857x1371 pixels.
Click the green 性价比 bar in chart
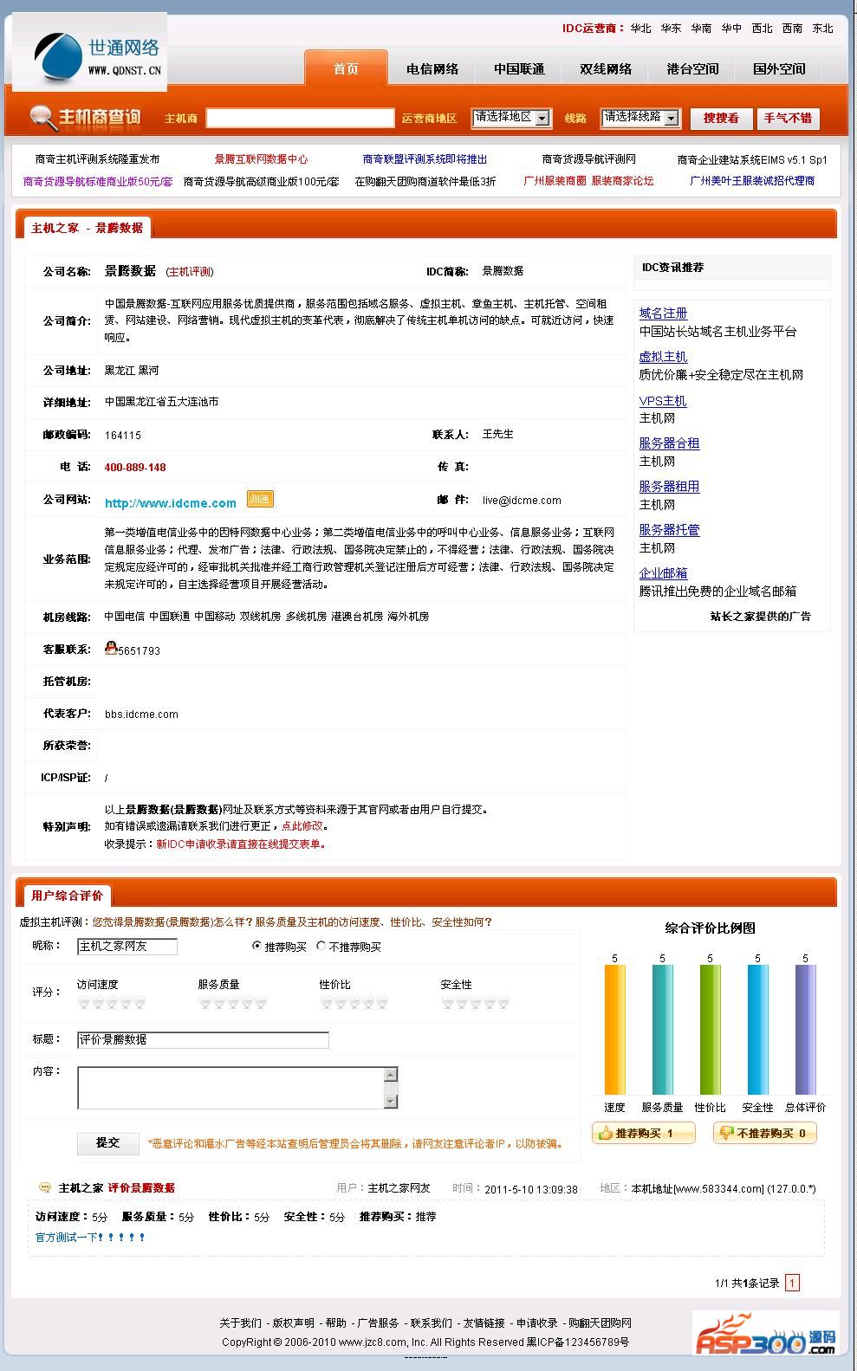(x=710, y=1030)
